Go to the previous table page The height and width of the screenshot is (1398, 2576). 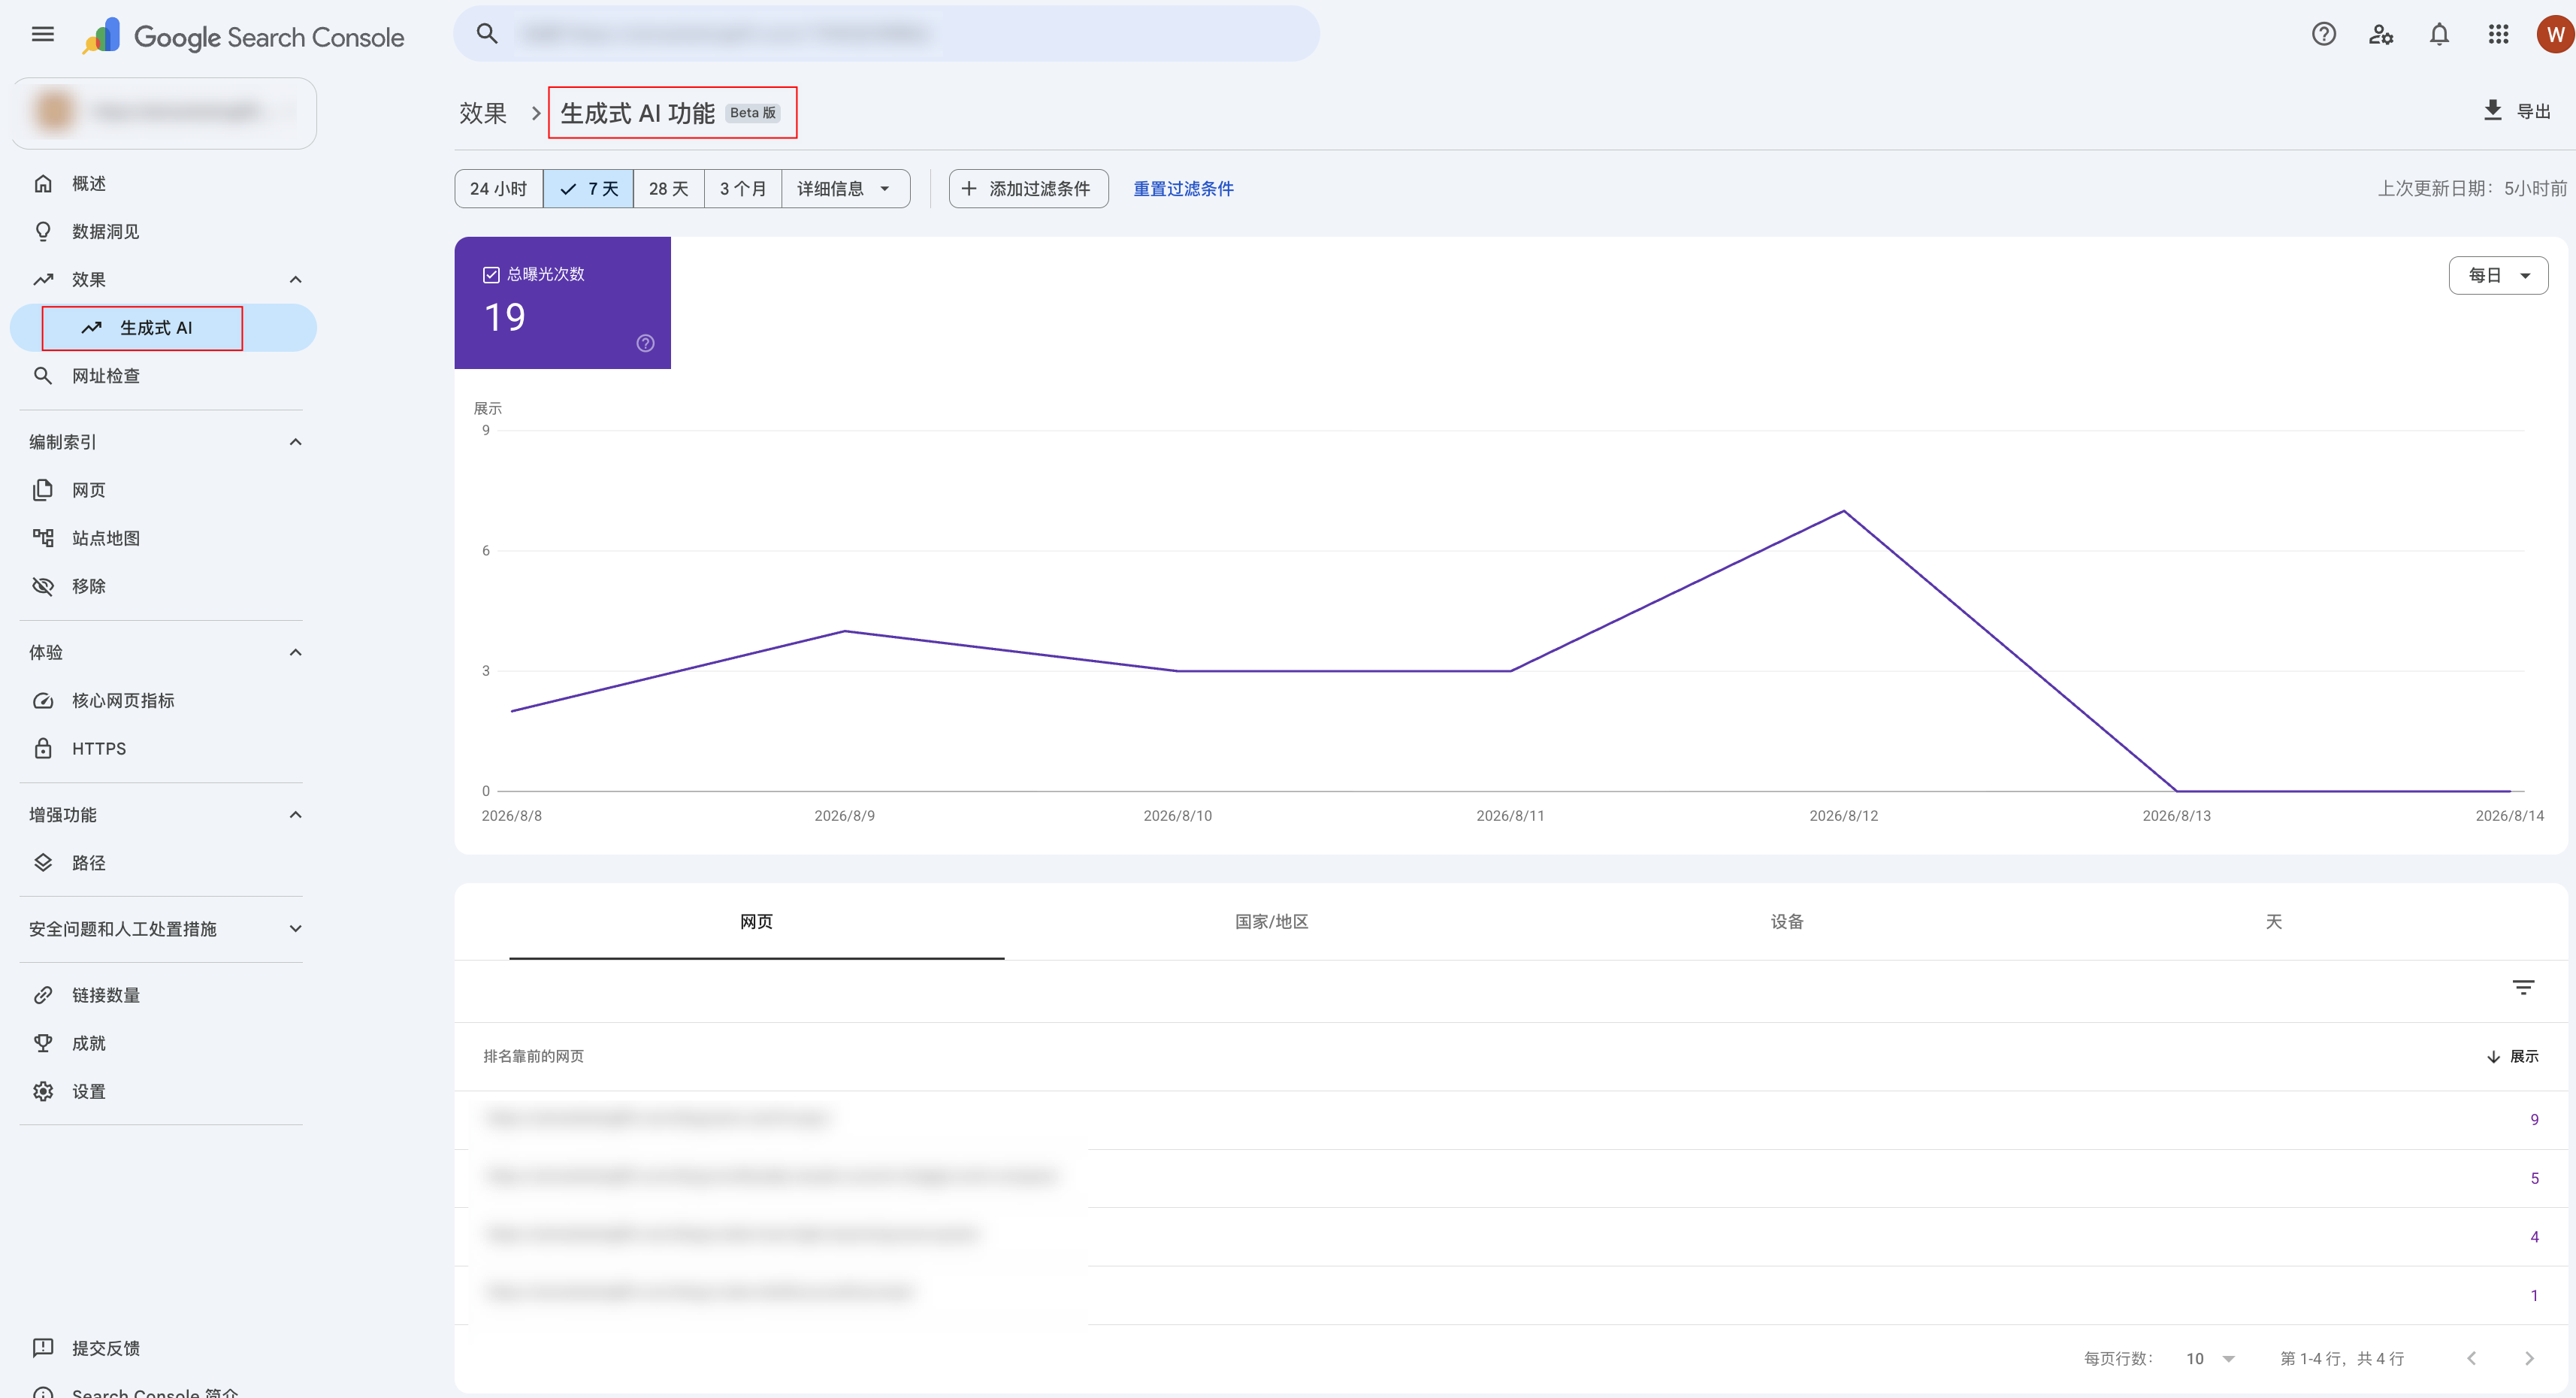[x=2471, y=1358]
